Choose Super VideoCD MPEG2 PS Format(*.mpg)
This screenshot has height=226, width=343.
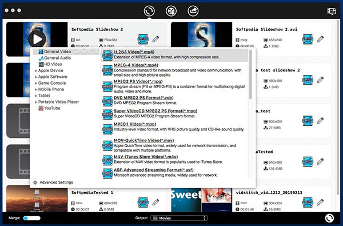[x=174, y=113]
